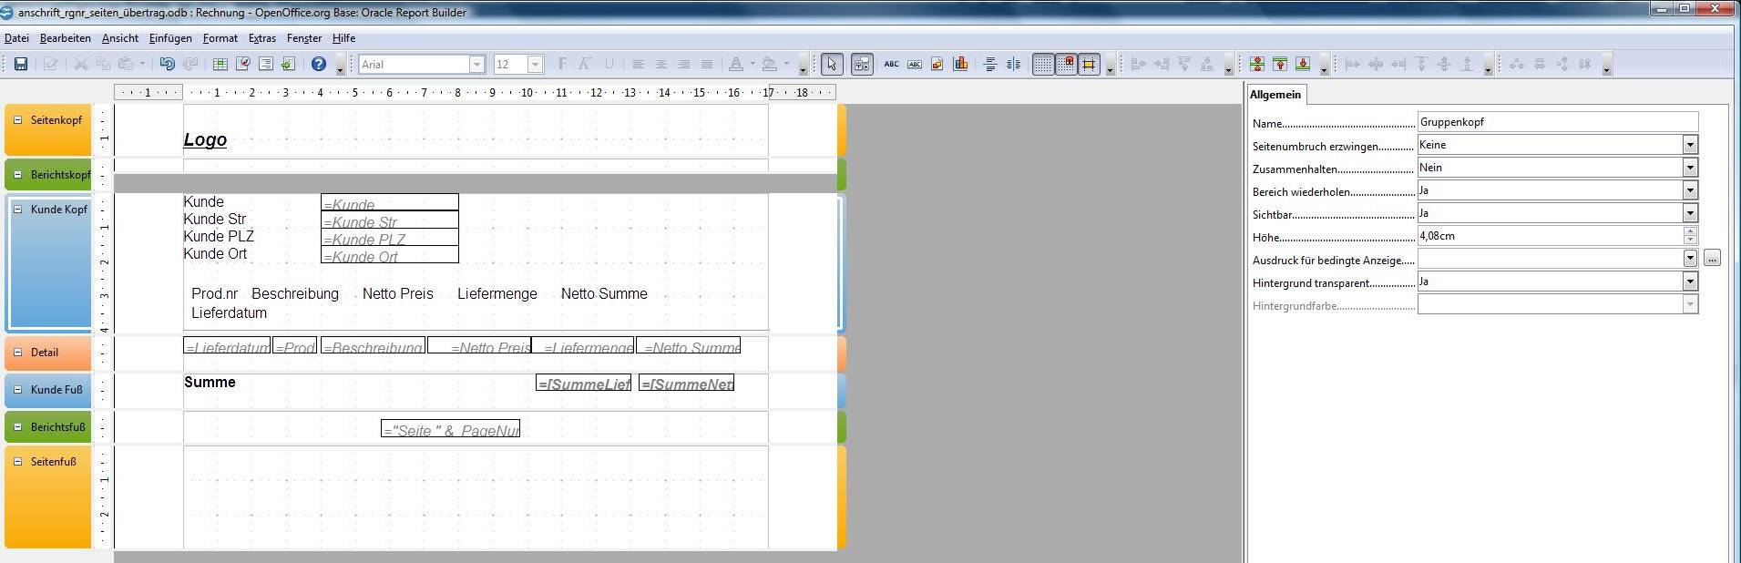
Task: Collapse the Kunde Kopf section
Action: point(17,209)
